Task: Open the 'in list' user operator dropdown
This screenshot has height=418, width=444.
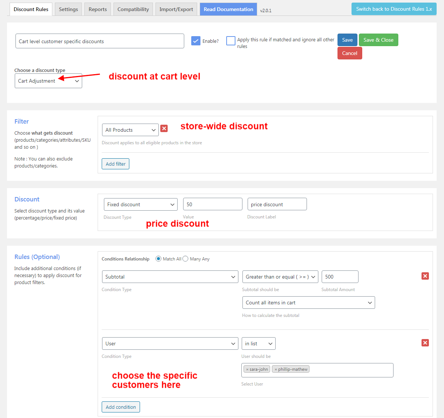Action: [x=258, y=343]
